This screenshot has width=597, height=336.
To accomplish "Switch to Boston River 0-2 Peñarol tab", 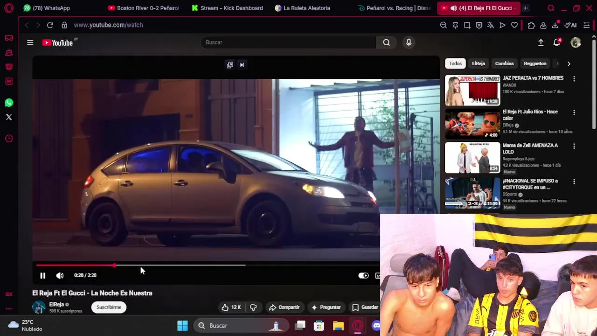I will coord(144,8).
